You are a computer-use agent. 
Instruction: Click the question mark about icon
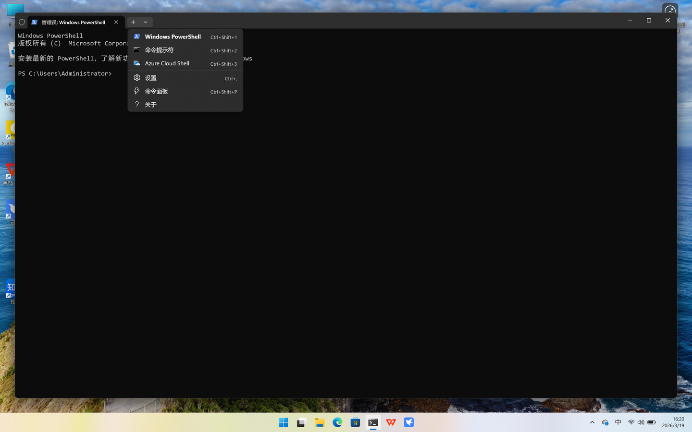pos(137,105)
